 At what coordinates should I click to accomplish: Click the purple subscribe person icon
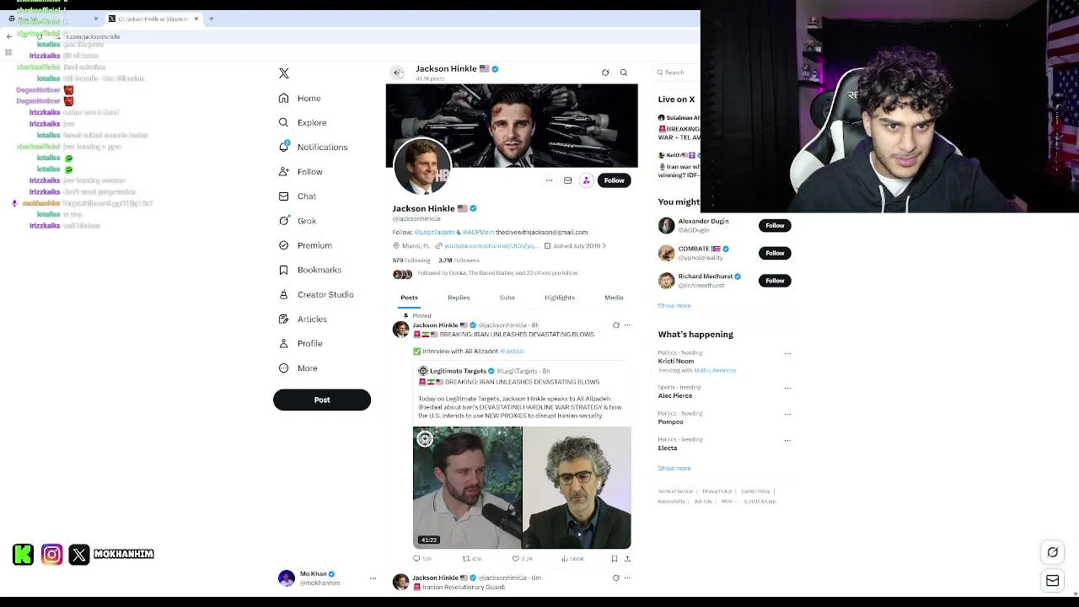(586, 180)
